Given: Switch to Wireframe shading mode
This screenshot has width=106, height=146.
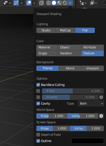Looking at the screenshot, I should tap(49, 3).
